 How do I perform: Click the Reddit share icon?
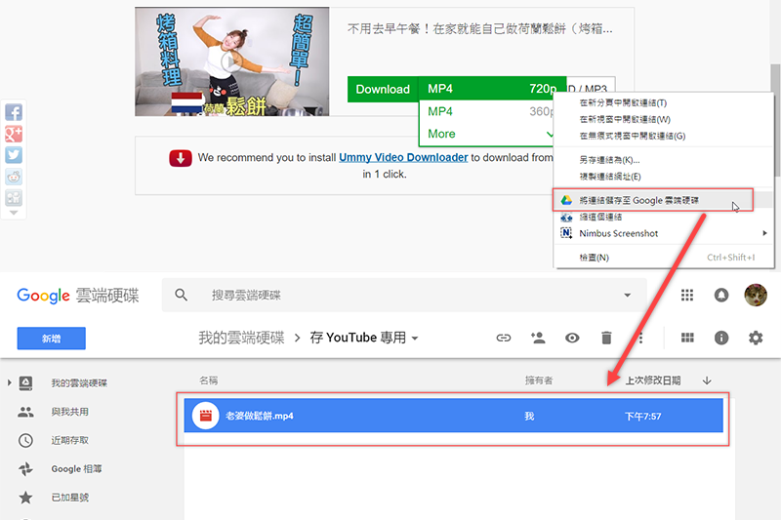point(14,177)
